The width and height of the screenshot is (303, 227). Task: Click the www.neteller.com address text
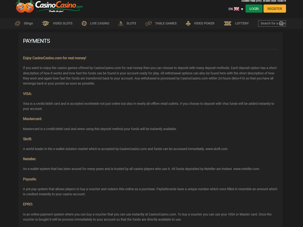click(x=246, y=169)
